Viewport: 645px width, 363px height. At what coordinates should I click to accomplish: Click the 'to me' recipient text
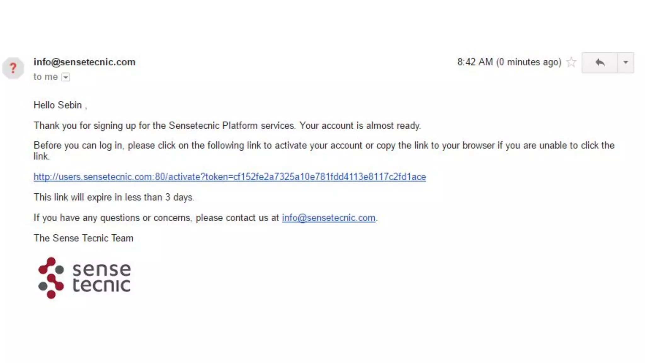(x=45, y=77)
